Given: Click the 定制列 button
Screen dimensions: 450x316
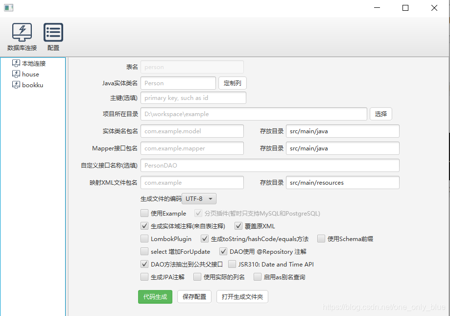Looking at the screenshot, I should pyautogui.click(x=233, y=83).
